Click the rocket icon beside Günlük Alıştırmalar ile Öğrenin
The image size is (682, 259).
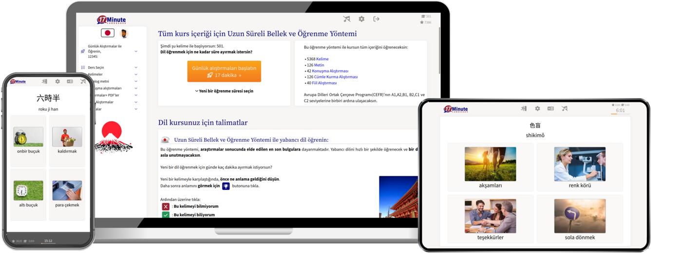pyautogui.click(x=83, y=51)
